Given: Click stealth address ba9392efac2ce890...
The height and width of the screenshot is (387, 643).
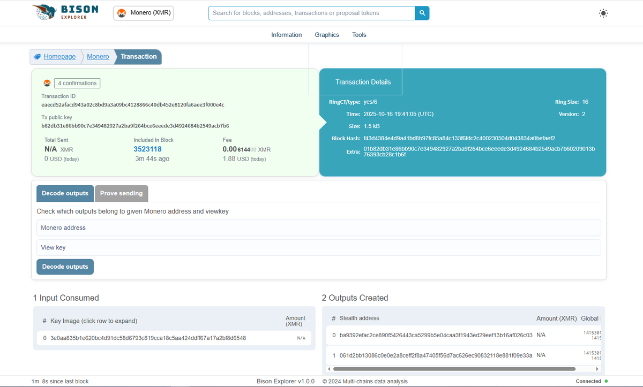Looking at the screenshot, I should (436, 335).
